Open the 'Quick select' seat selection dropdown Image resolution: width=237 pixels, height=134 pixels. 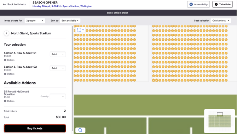221,21
